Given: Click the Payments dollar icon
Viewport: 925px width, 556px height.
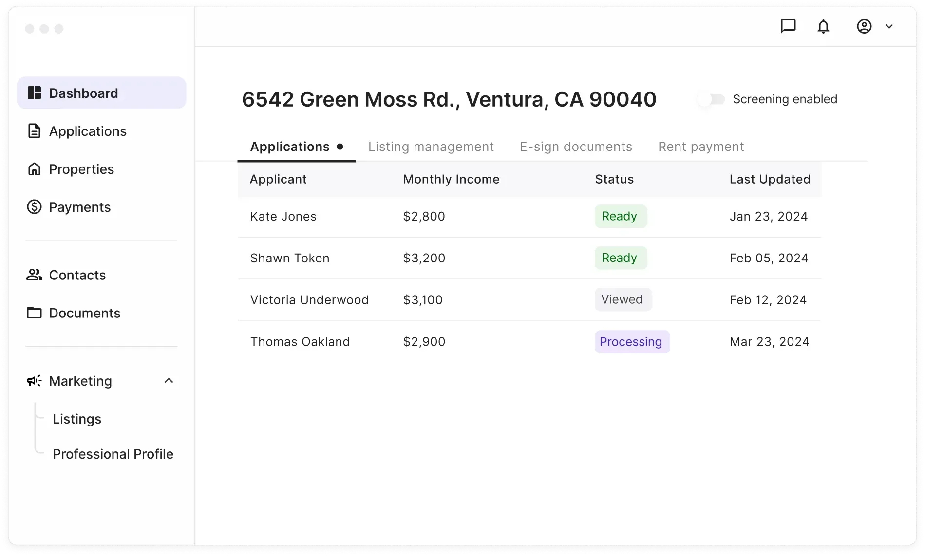Looking at the screenshot, I should click(x=34, y=207).
